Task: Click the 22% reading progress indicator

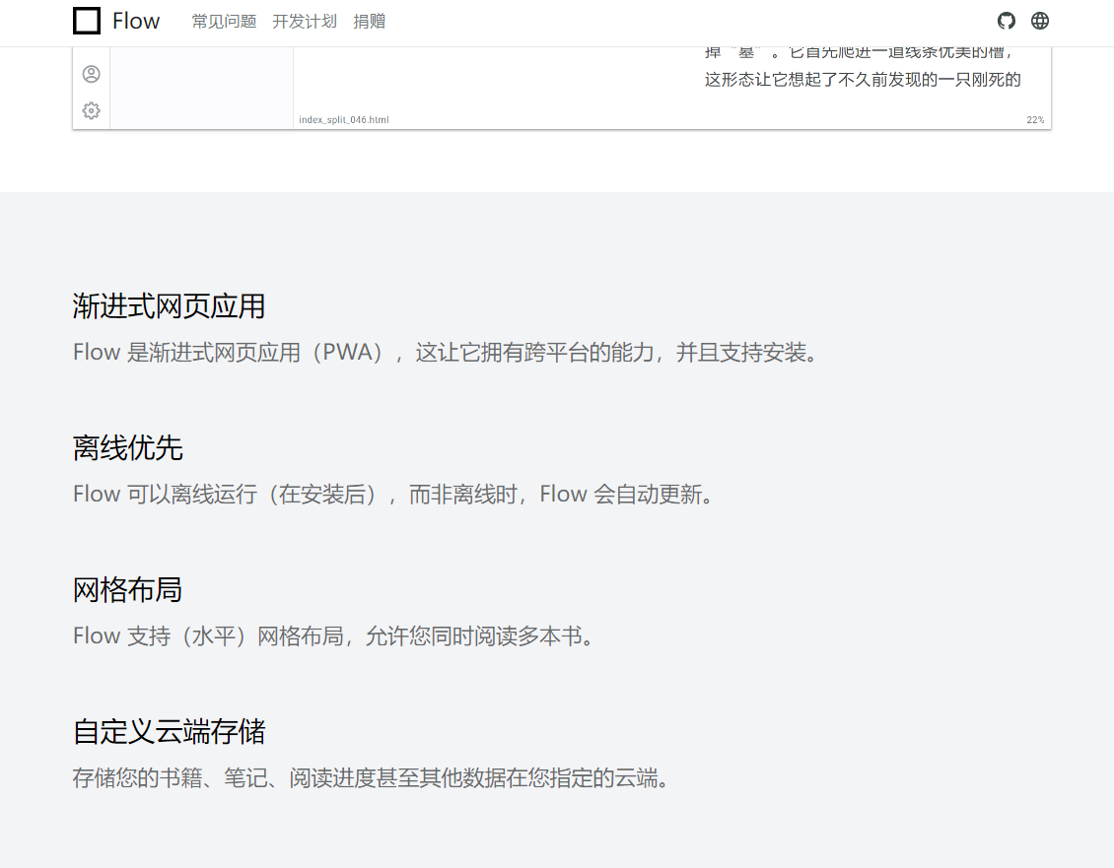Action: (x=1034, y=120)
